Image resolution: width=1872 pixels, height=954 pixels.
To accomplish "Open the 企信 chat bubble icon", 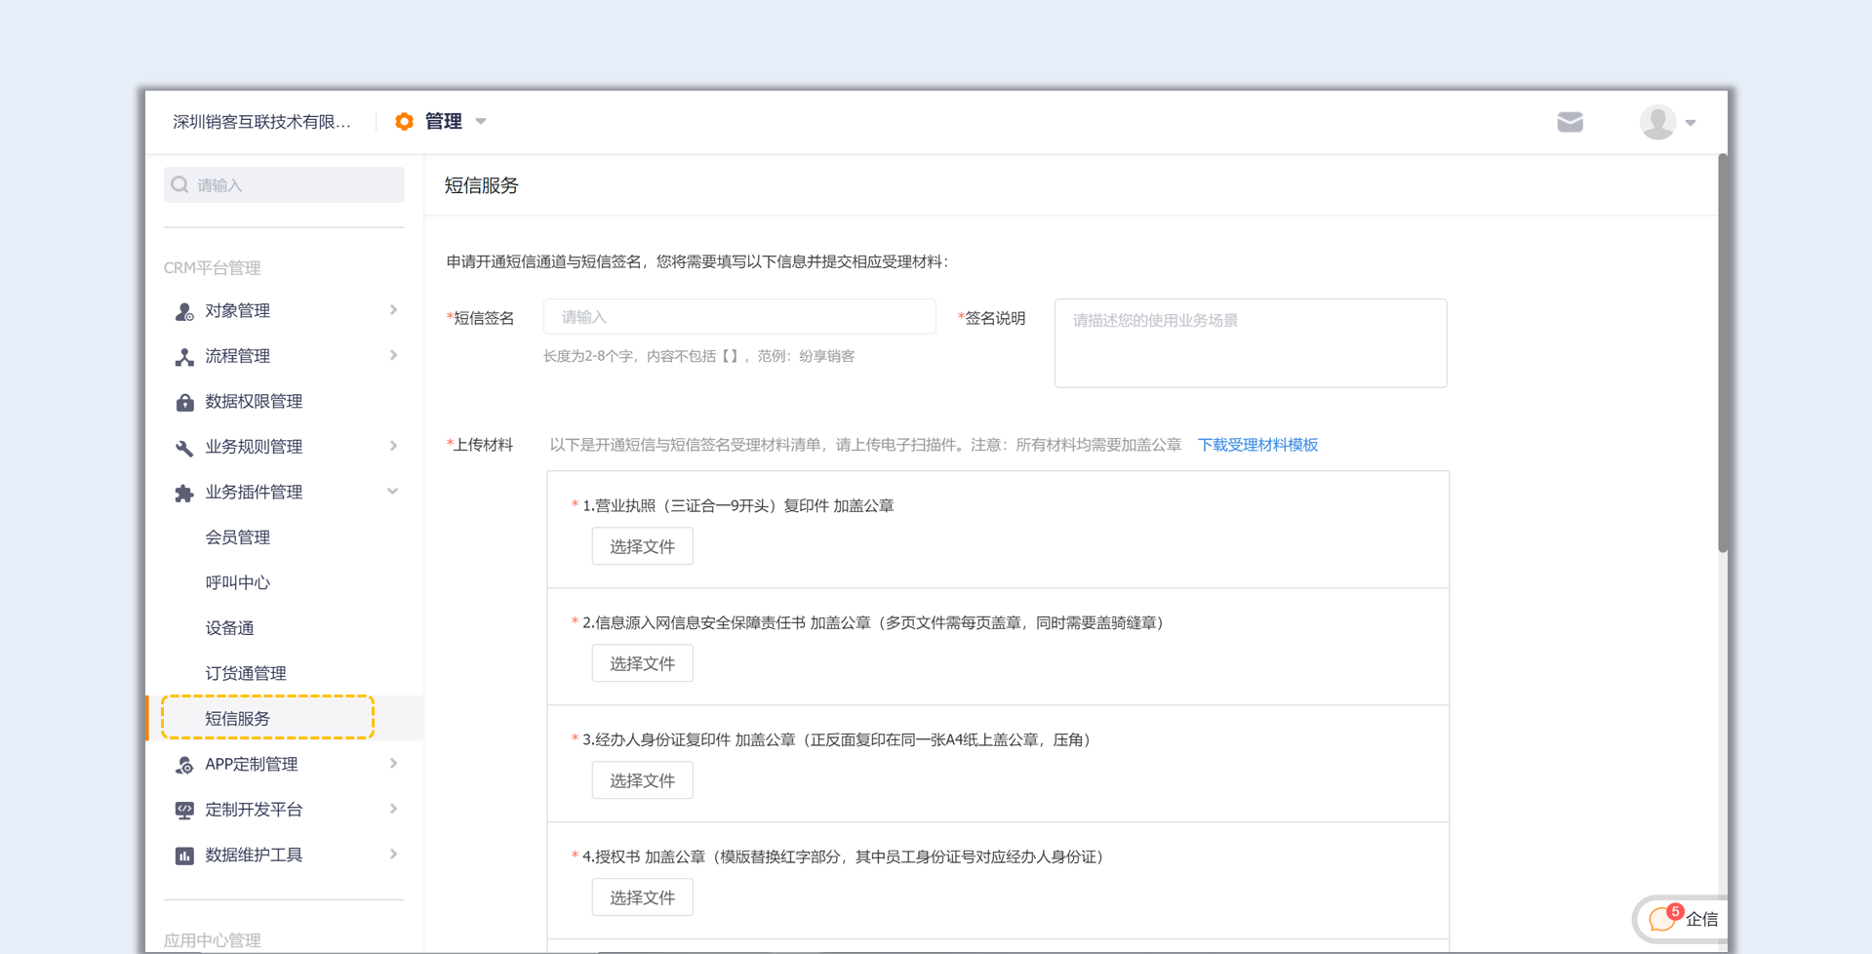I will pyautogui.click(x=1664, y=918).
